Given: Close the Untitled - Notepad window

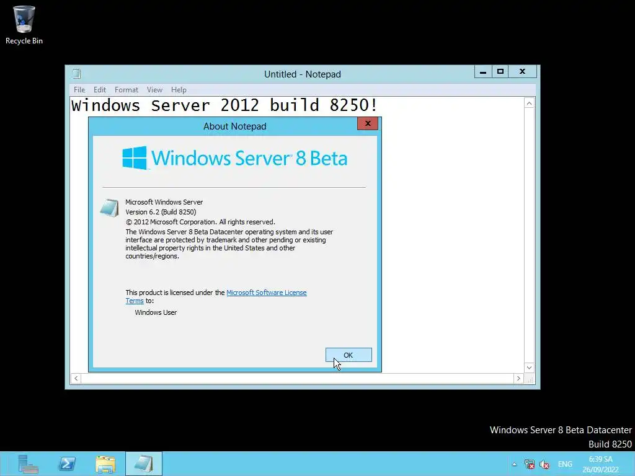Looking at the screenshot, I should [522, 72].
